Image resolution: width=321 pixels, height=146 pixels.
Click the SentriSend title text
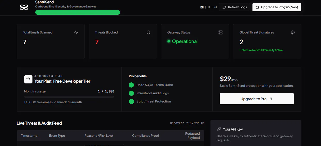(x=44, y=2)
